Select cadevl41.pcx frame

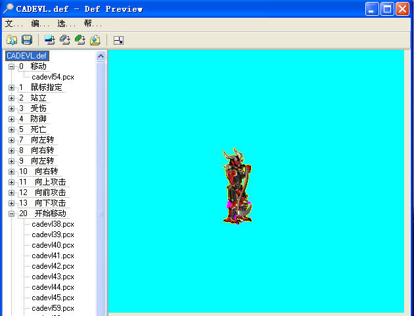pos(53,256)
